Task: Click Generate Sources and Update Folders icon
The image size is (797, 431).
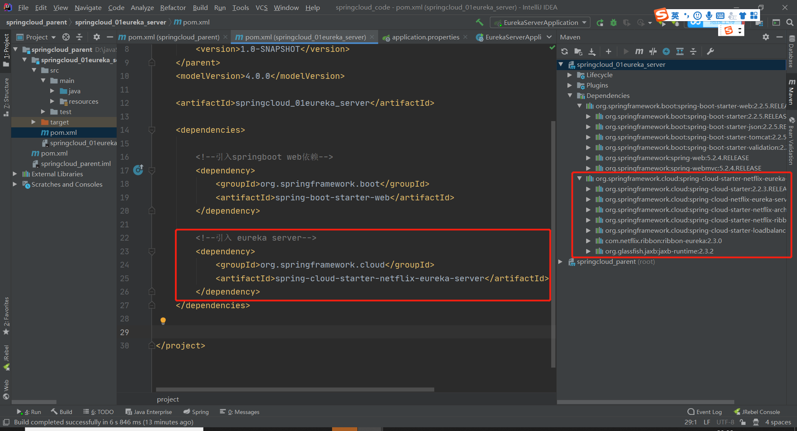Action: [578, 51]
